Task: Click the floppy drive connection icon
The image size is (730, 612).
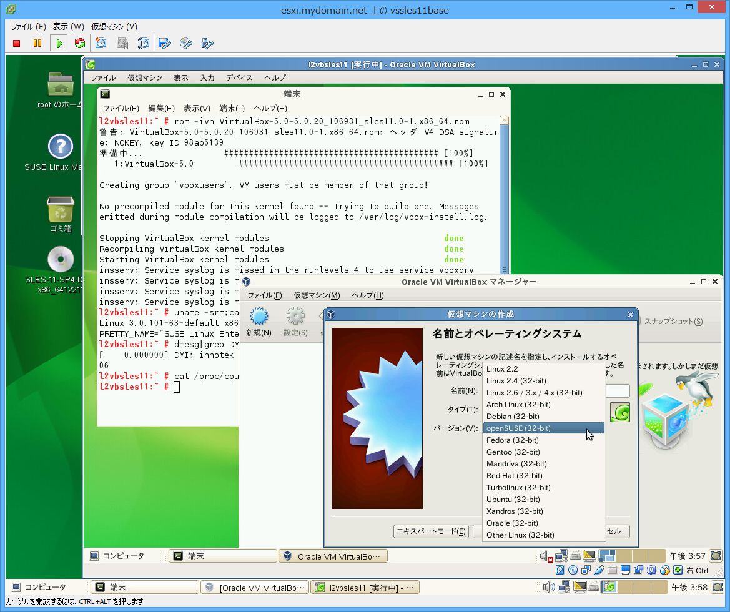Action: point(164,43)
